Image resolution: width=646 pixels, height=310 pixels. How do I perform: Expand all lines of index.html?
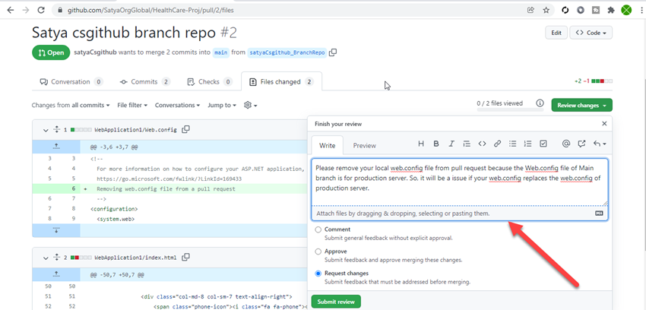56,258
